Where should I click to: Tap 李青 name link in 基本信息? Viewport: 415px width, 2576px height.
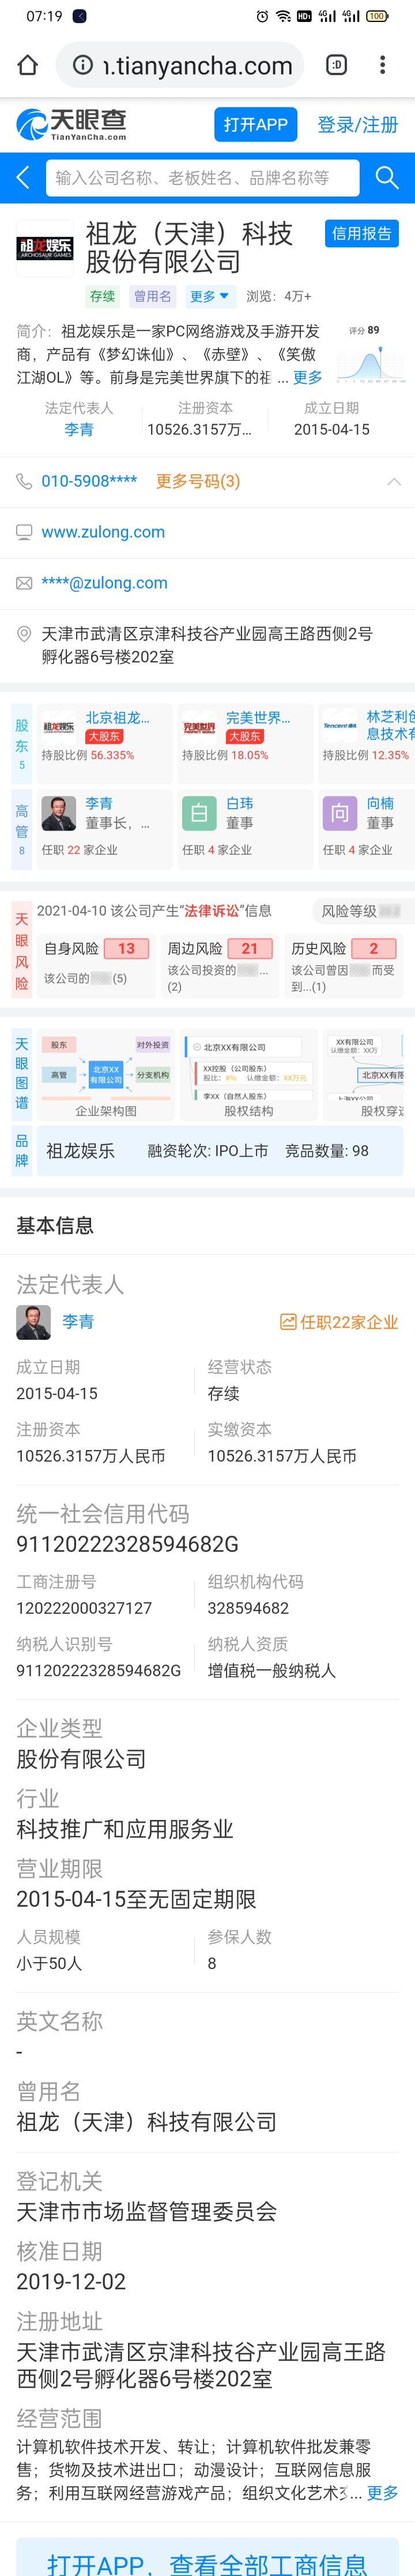tap(78, 1322)
